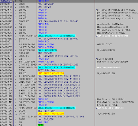
Task: Select the 3_4.0040211A comment
Action: [x=106, y=73]
